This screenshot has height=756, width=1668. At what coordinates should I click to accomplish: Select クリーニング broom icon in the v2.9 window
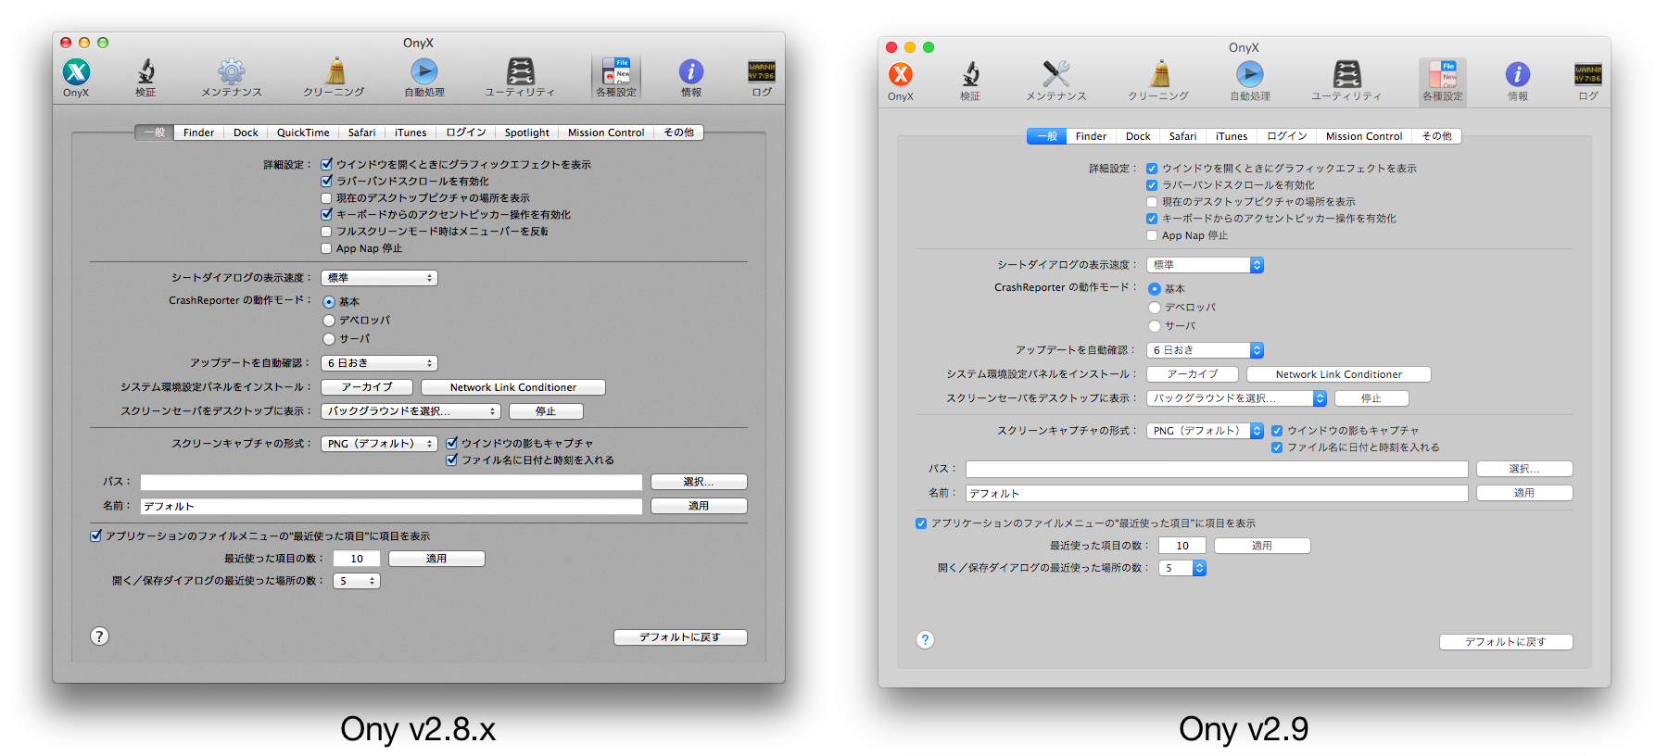click(1159, 74)
